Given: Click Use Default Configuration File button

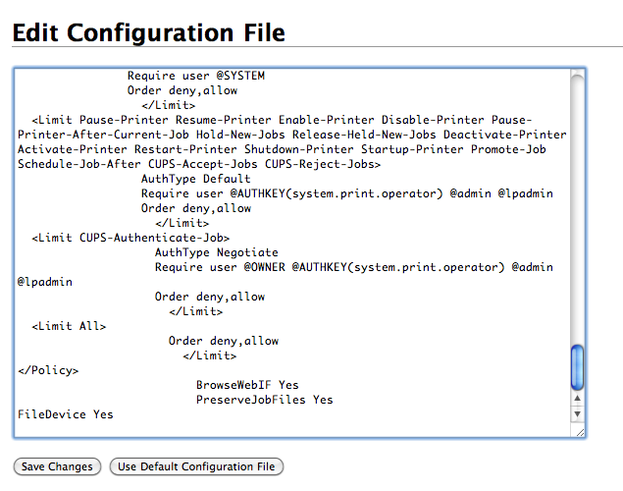Looking at the screenshot, I should click(x=196, y=466).
